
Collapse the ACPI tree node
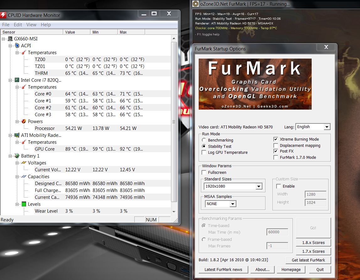coord(10,46)
